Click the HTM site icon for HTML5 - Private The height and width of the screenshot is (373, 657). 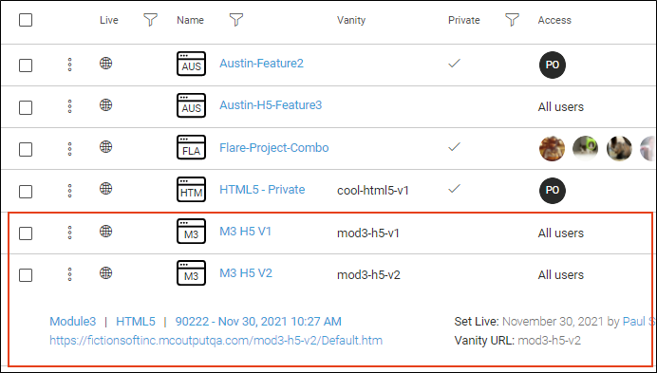(191, 190)
